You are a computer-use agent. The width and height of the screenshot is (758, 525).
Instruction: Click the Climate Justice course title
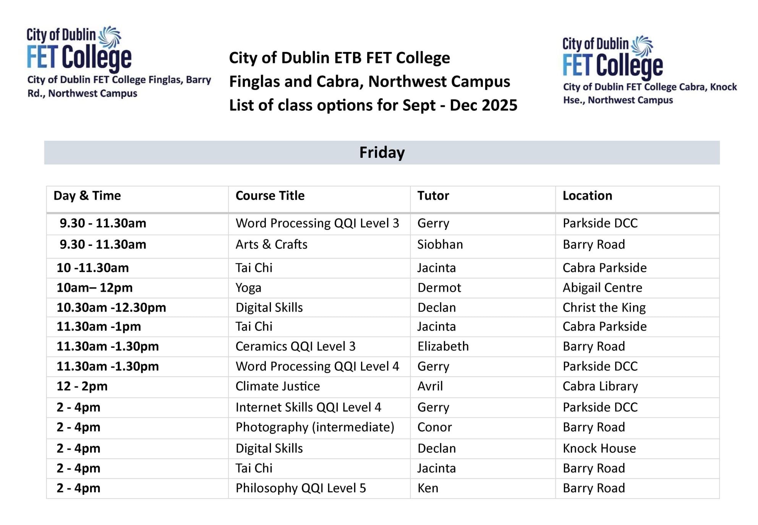point(277,386)
